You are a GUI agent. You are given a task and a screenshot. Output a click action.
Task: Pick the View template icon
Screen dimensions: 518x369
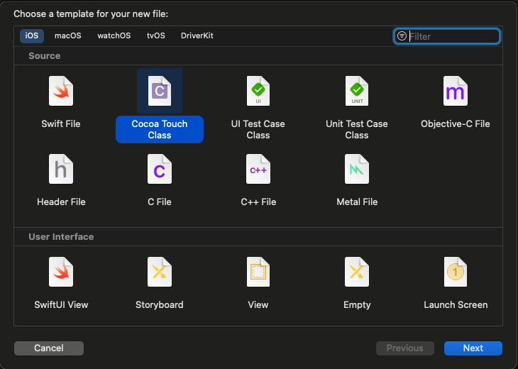(x=258, y=272)
